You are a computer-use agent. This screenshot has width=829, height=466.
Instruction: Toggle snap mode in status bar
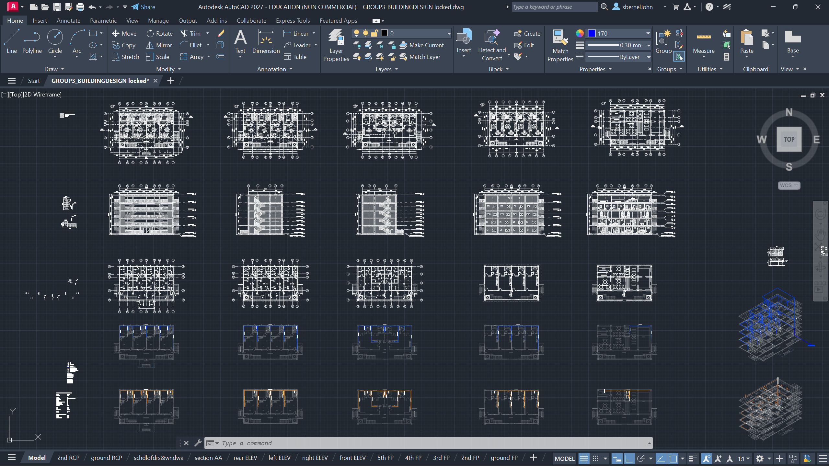coord(595,459)
